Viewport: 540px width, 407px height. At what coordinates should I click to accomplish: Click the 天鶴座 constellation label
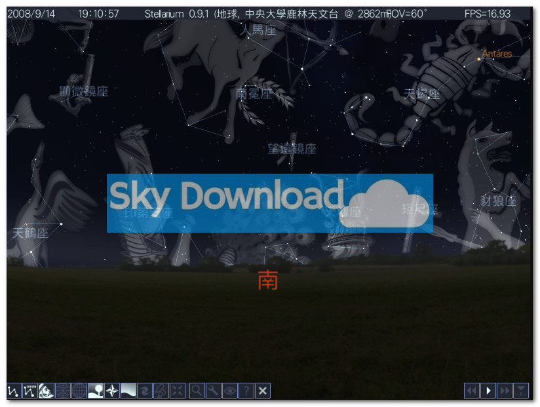click(x=30, y=233)
